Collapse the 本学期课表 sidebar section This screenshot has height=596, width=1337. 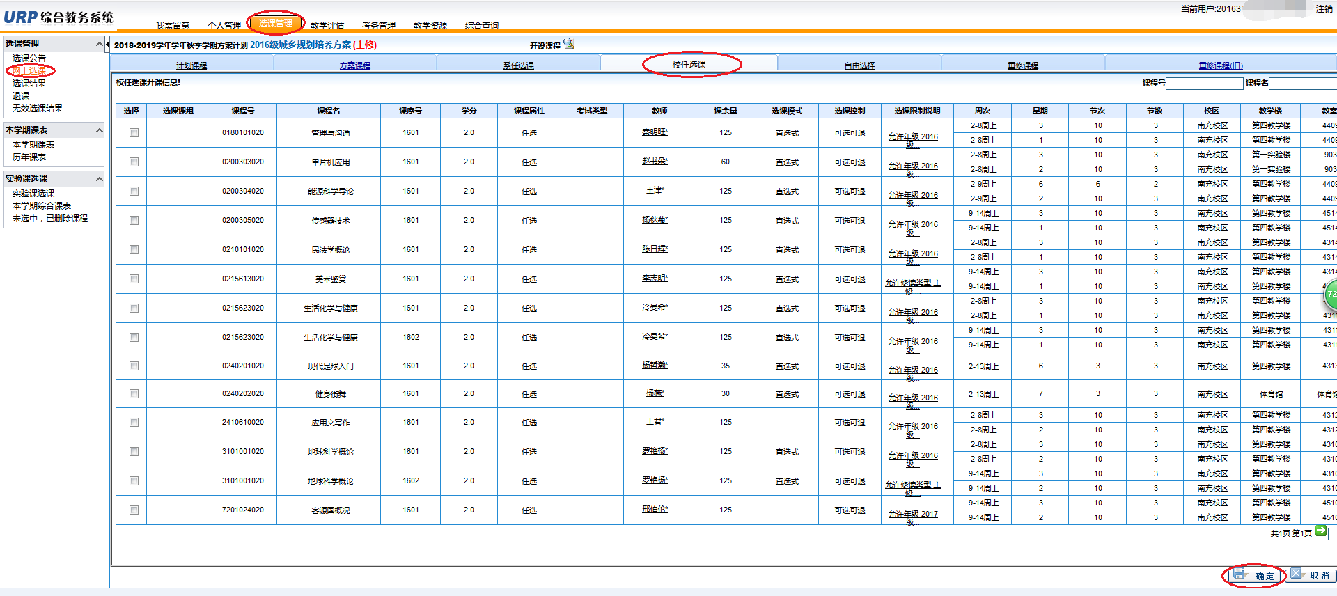click(x=99, y=130)
